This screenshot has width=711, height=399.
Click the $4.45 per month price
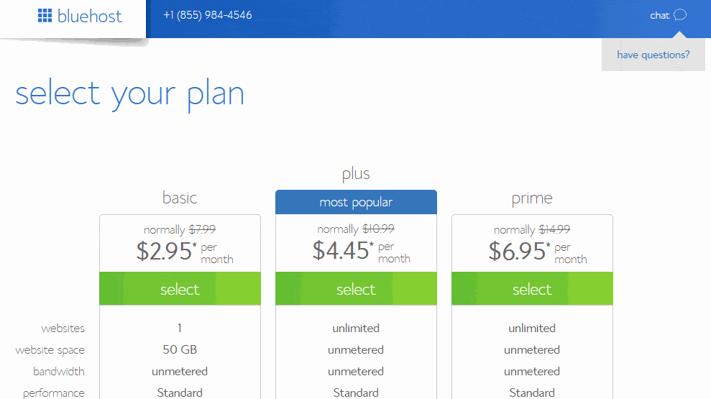click(x=361, y=251)
